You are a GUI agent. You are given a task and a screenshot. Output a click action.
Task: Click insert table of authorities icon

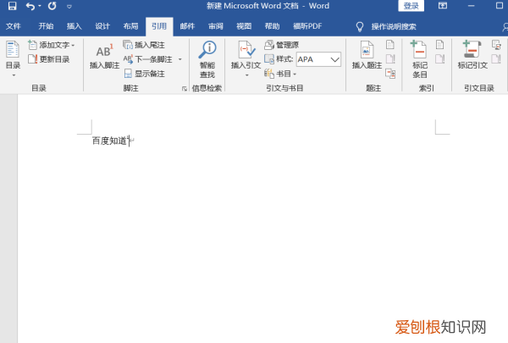click(496, 45)
